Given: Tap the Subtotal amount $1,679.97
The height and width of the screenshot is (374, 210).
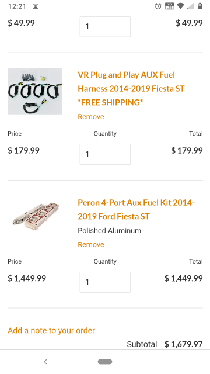Looking at the screenshot, I should pos(183,344).
